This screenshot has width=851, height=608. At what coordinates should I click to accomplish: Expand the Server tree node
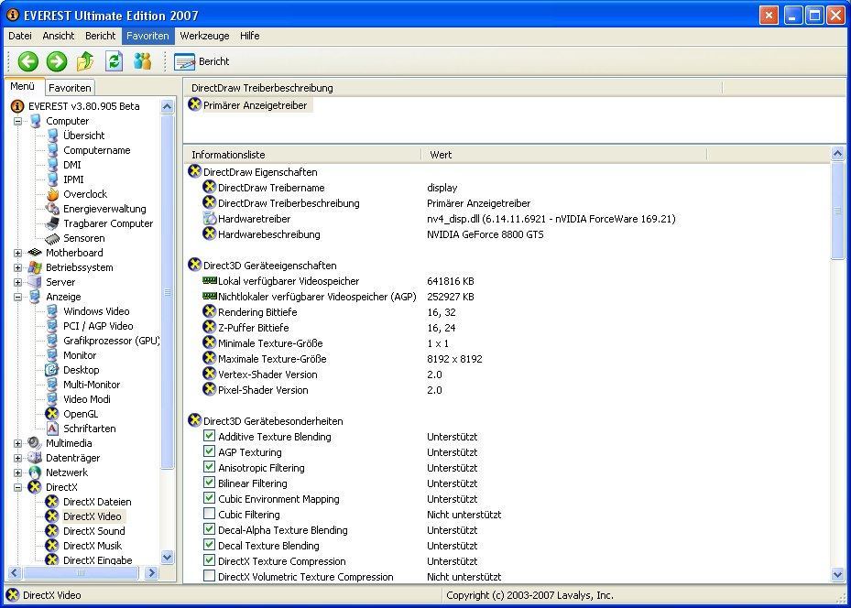point(18,282)
